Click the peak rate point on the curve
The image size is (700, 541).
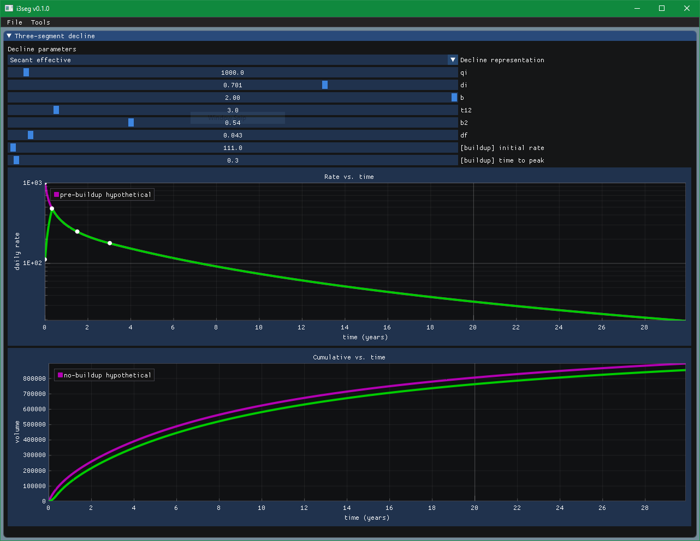pyautogui.click(x=52, y=209)
